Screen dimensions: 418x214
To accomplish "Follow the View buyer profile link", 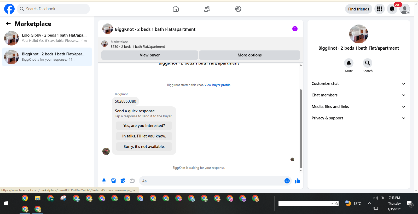I will [217, 85].
